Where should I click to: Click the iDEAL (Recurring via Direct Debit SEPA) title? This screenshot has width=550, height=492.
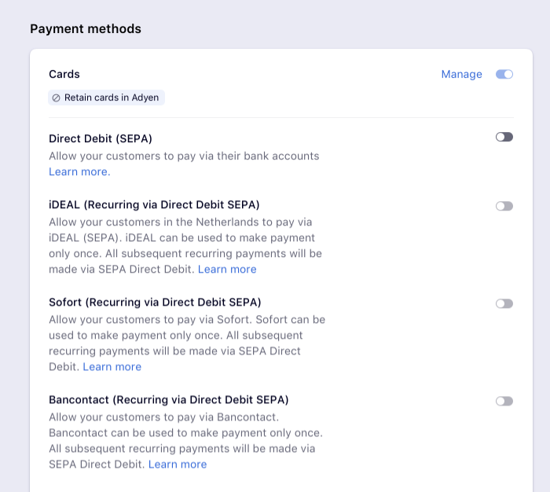click(154, 204)
